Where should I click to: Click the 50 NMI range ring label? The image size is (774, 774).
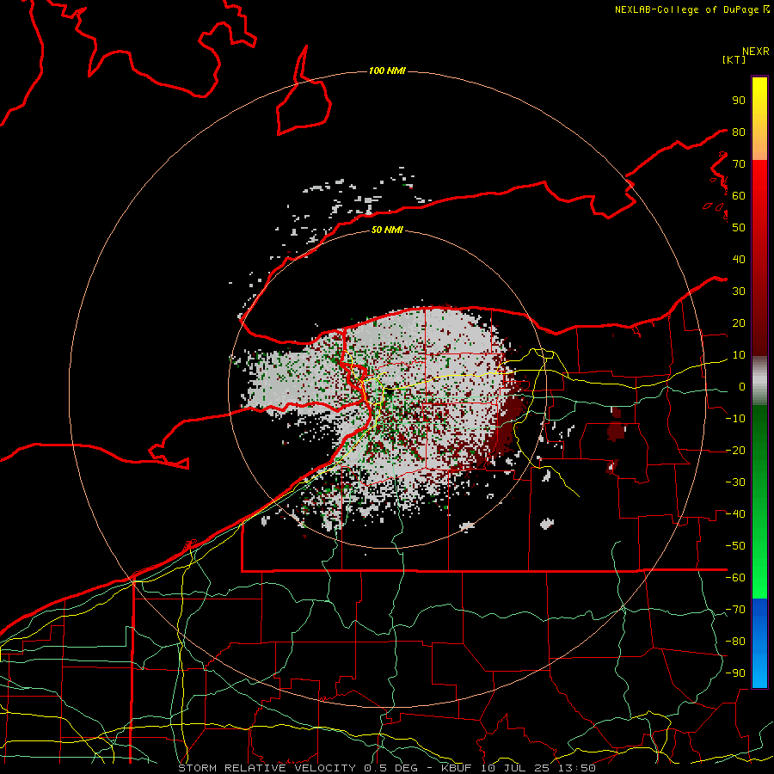point(387,230)
